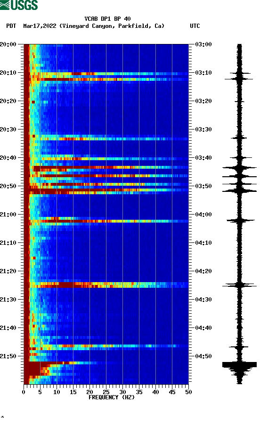The width and height of the screenshot is (260, 422).
Task: Click the 21:10 PDT time label
Action: (8, 243)
